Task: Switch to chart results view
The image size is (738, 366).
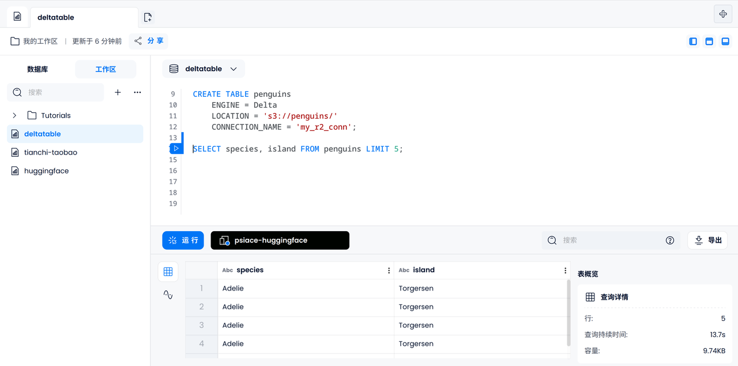Action: (168, 295)
